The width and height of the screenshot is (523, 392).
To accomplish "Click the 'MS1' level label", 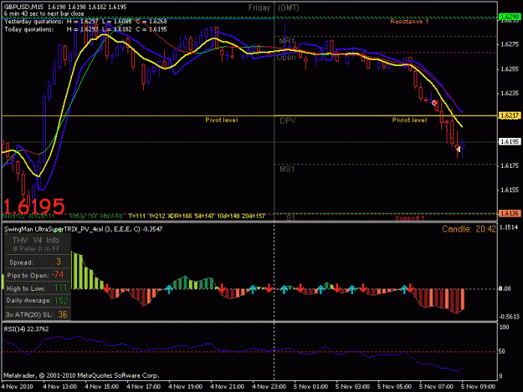I will click(x=287, y=169).
